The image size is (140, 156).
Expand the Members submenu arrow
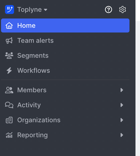coord(122,90)
